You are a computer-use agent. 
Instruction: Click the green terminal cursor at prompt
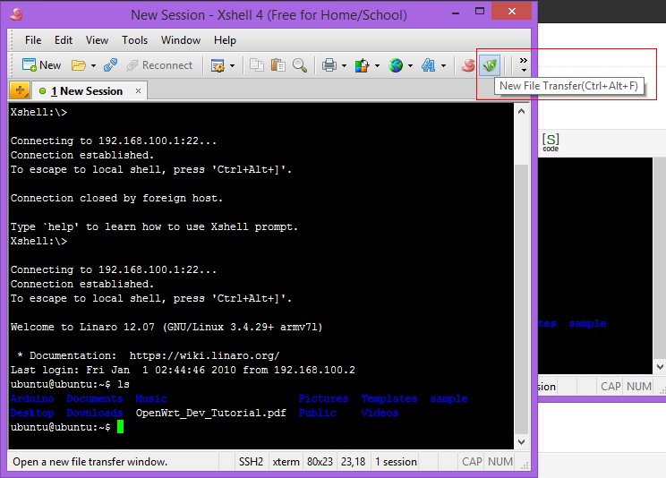120,427
